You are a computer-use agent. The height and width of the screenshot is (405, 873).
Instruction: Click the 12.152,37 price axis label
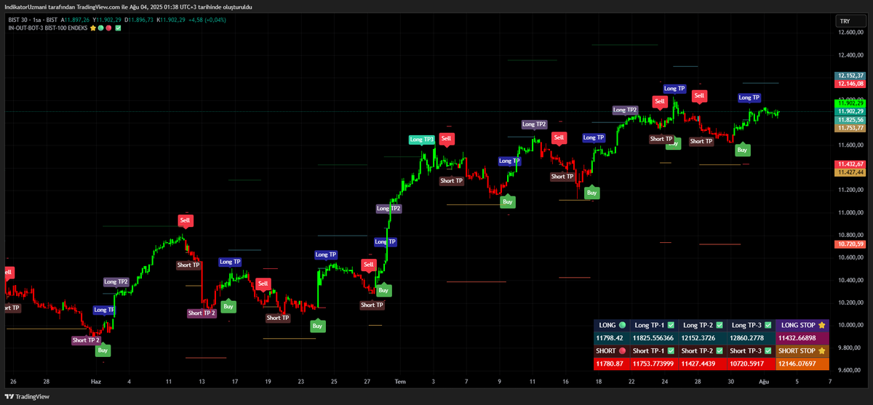click(850, 76)
